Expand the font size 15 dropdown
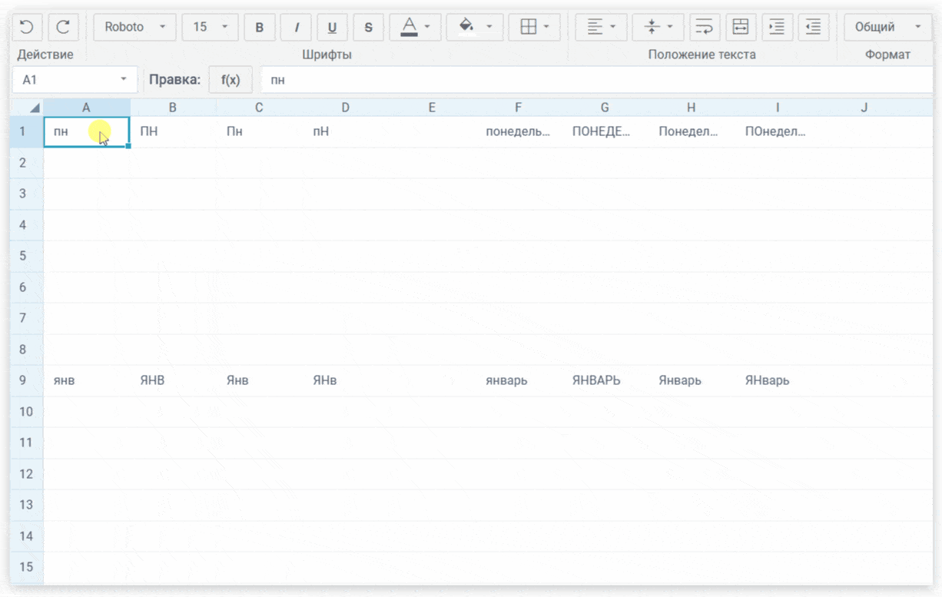The width and height of the screenshot is (942, 597). click(210, 28)
